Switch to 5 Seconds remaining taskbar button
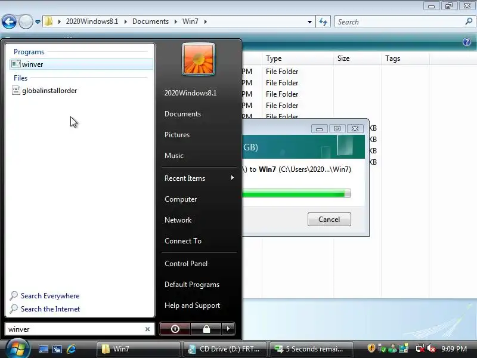 tap(311, 349)
